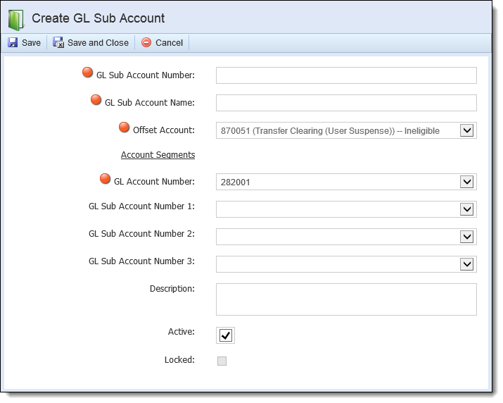Screen dimensions: 503x403
Task: Expand GL Sub Account Number 2 dropdown
Action: 466,237
